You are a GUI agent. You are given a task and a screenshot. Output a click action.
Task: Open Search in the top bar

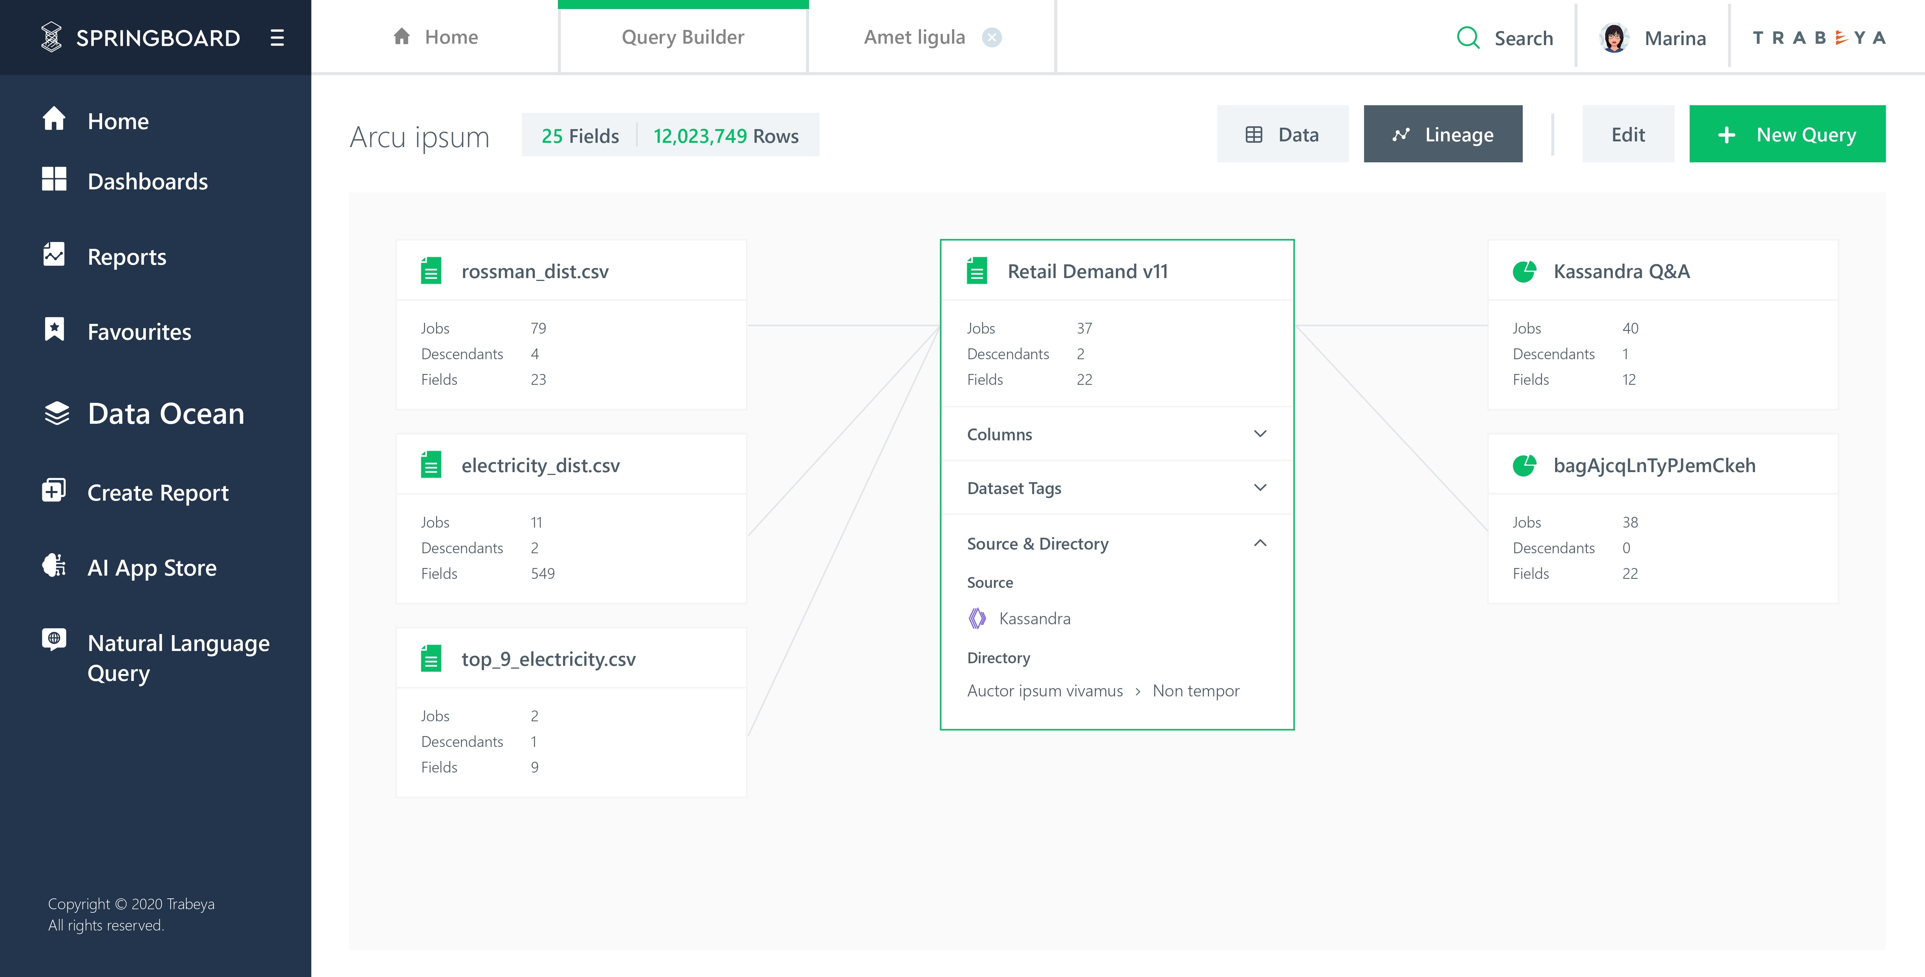[1505, 38]
